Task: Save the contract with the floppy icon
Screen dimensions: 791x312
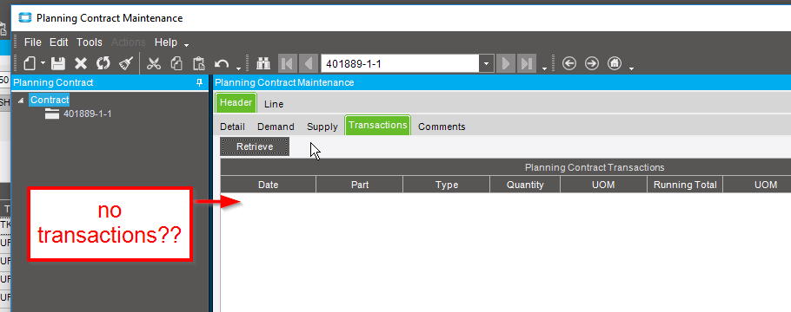Action: [58, 63]
